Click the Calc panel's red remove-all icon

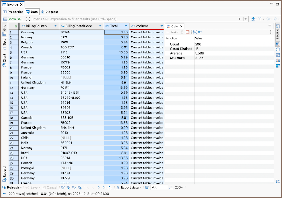[x=187, y=32]
